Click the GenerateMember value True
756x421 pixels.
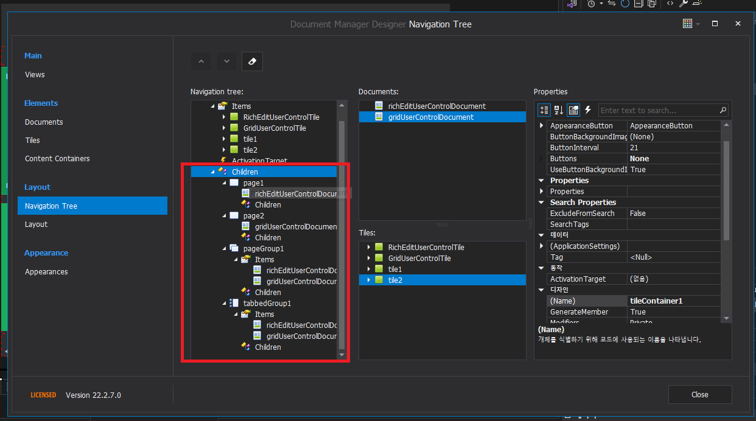(x=674, y=311)
